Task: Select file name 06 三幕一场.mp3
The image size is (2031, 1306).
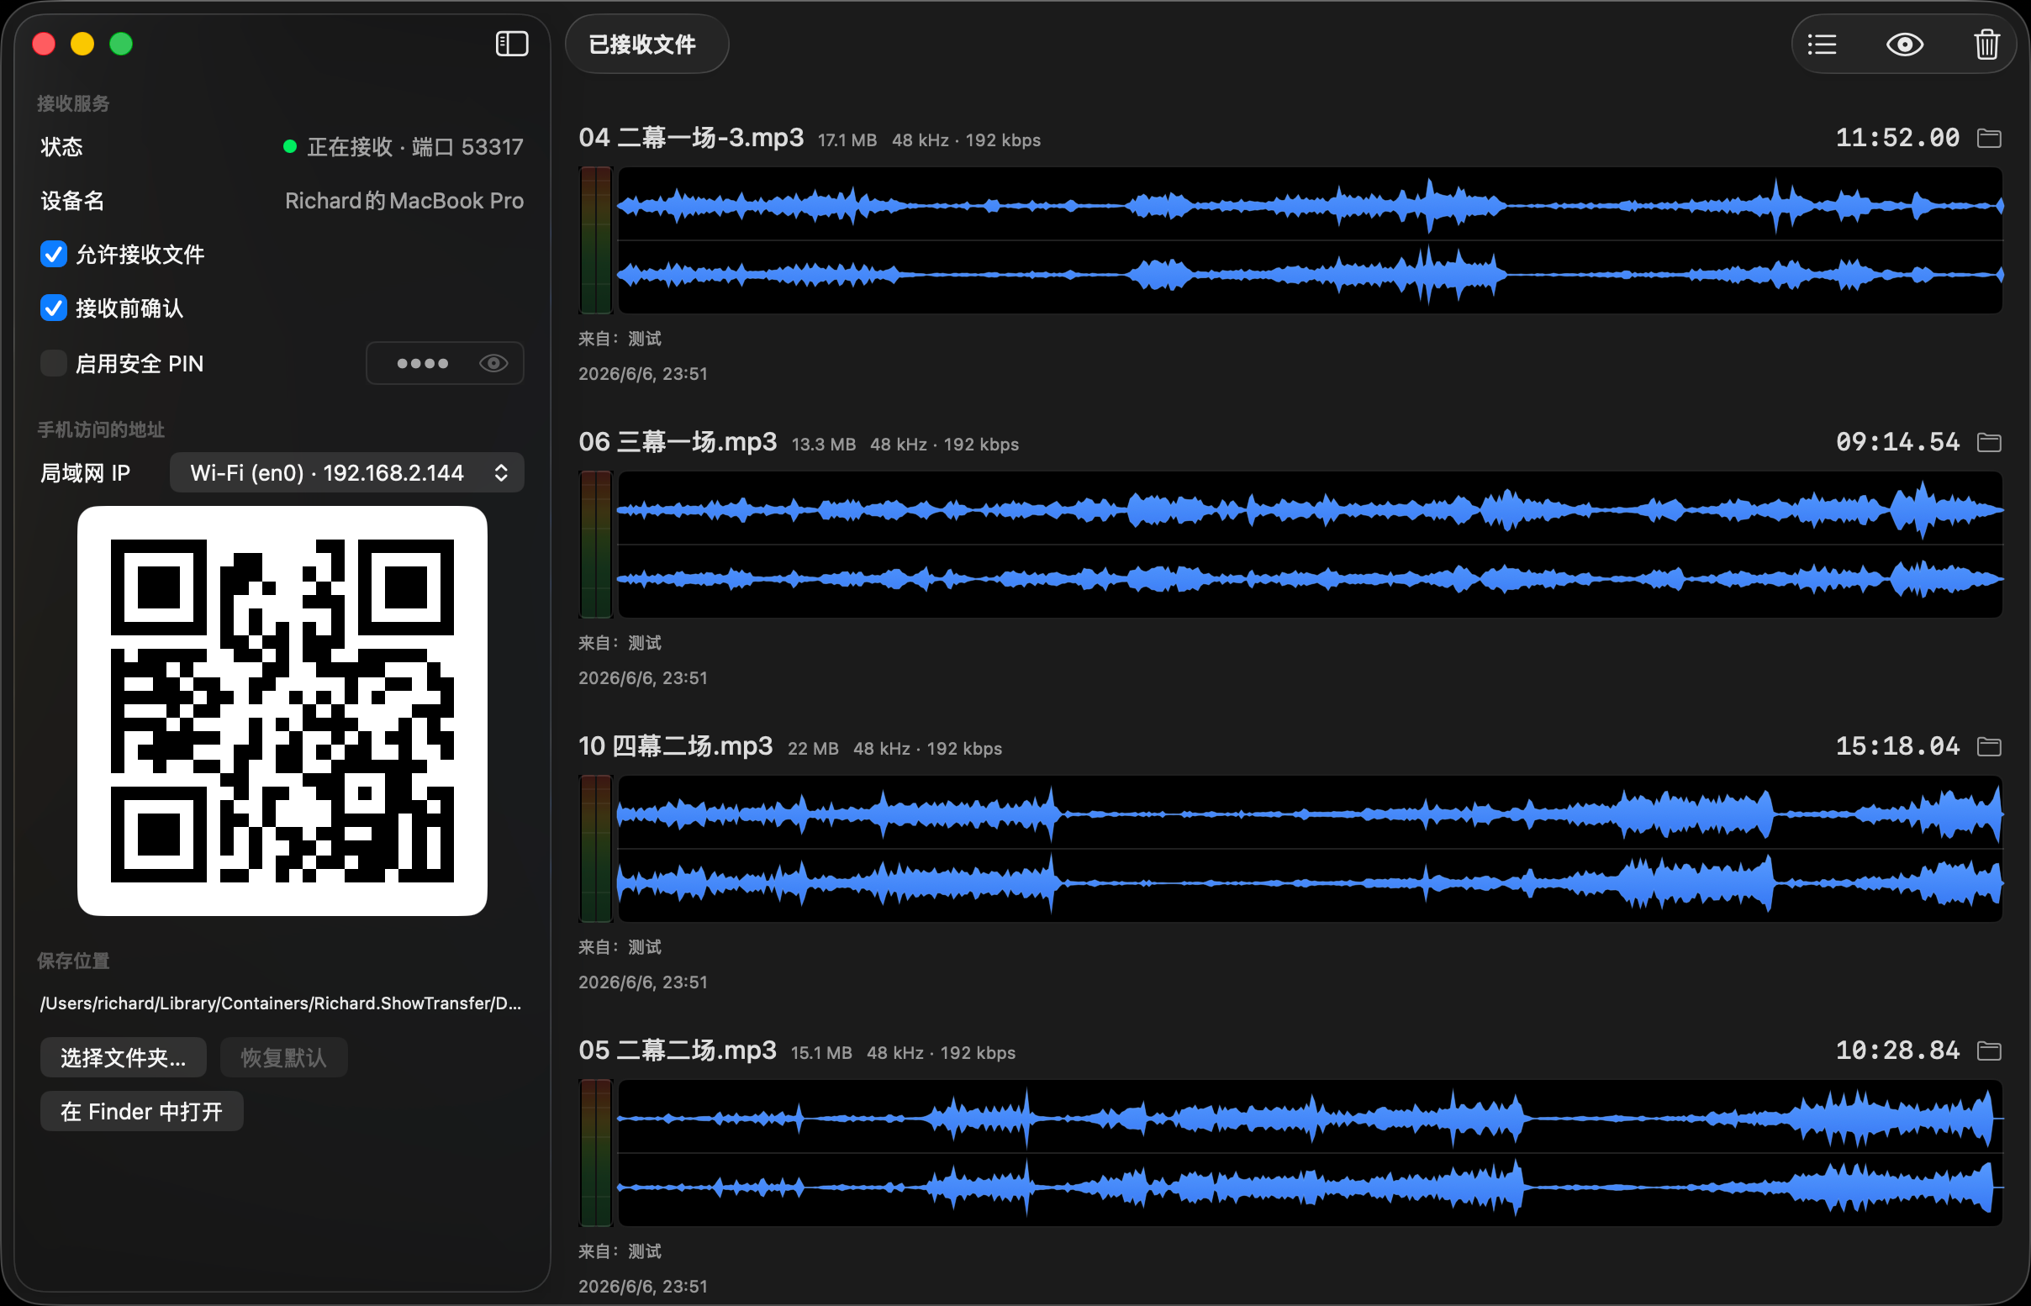Action: [x=678, y=442]
